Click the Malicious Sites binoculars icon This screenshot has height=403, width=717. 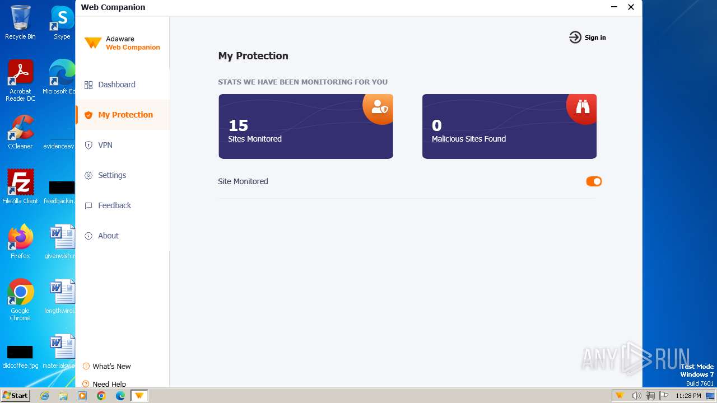pos(583,107)
